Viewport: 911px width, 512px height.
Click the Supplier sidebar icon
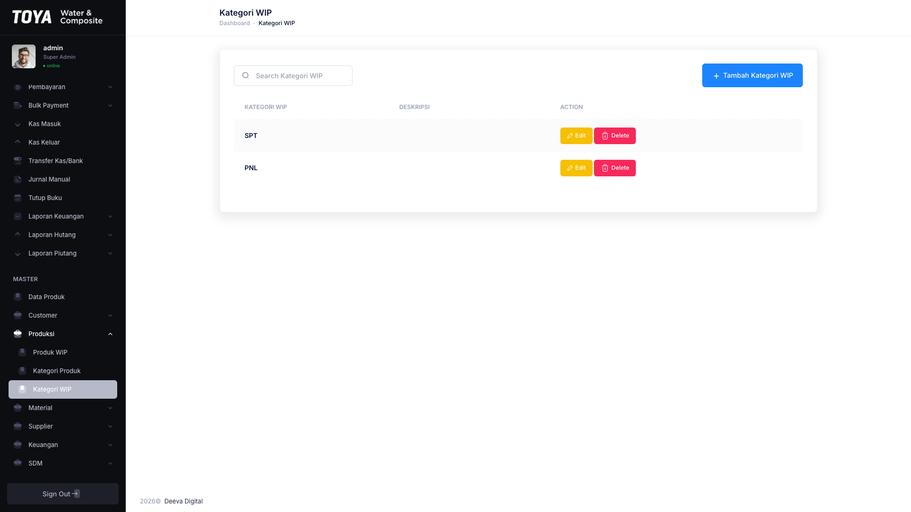point(18,427)
